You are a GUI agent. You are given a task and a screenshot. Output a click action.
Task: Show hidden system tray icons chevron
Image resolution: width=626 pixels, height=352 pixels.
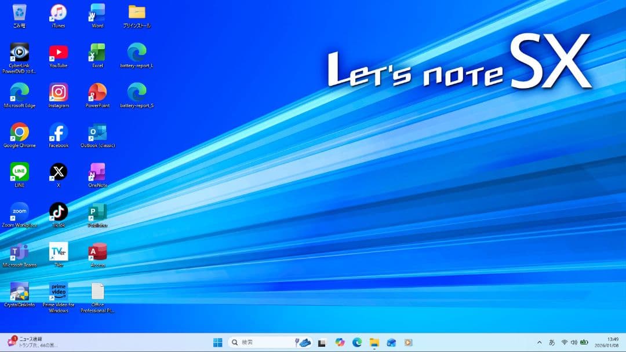(x=540, y=342)
